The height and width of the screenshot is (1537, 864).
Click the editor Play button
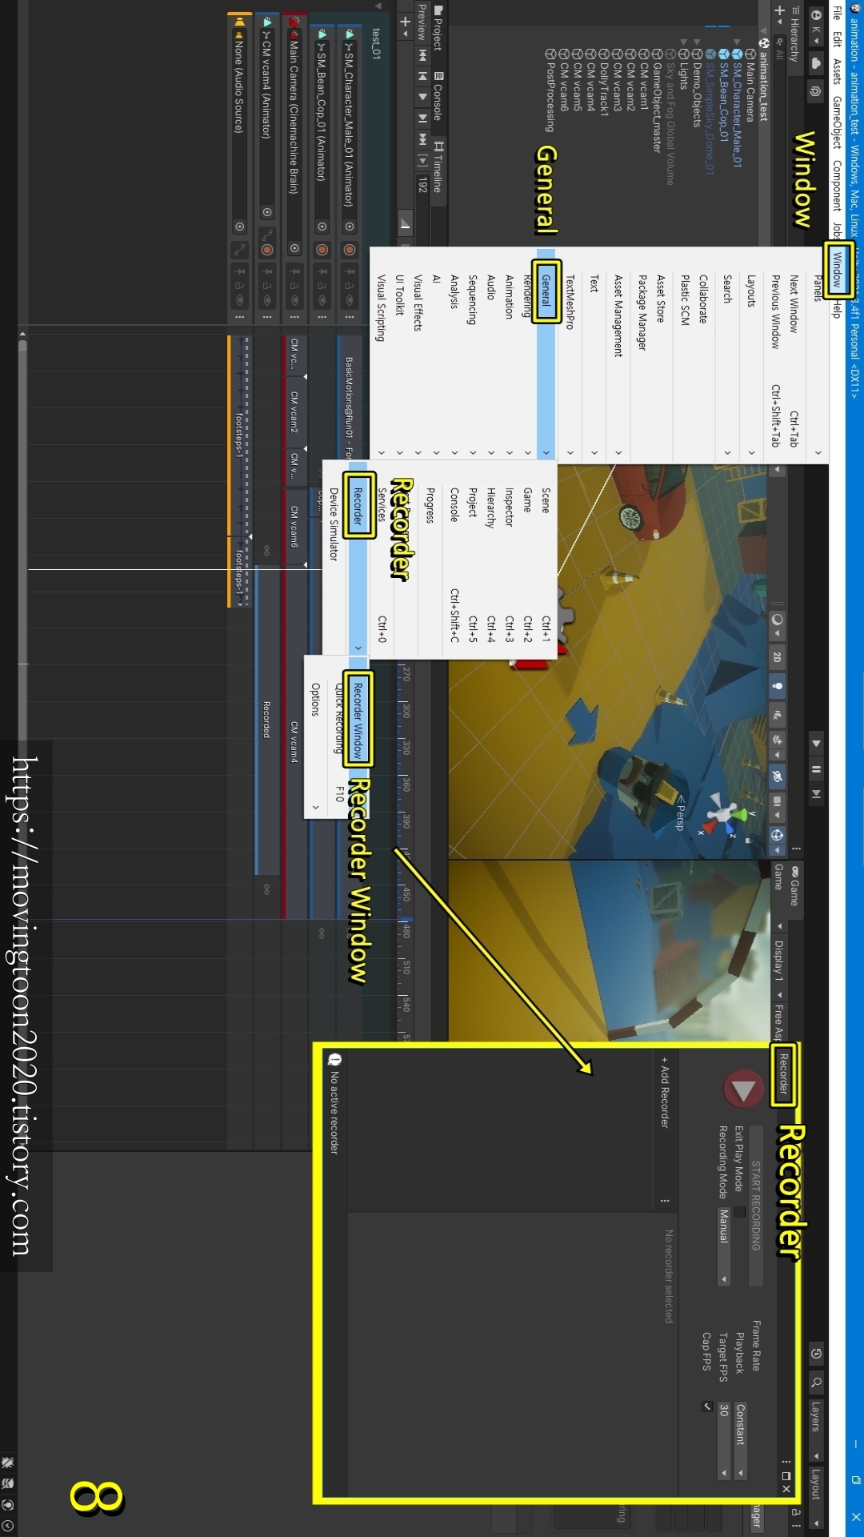816,744
